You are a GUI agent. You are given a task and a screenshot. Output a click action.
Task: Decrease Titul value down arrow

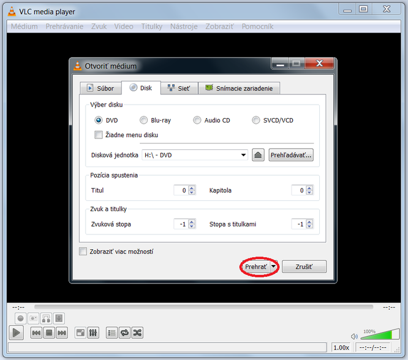(192, 193)
